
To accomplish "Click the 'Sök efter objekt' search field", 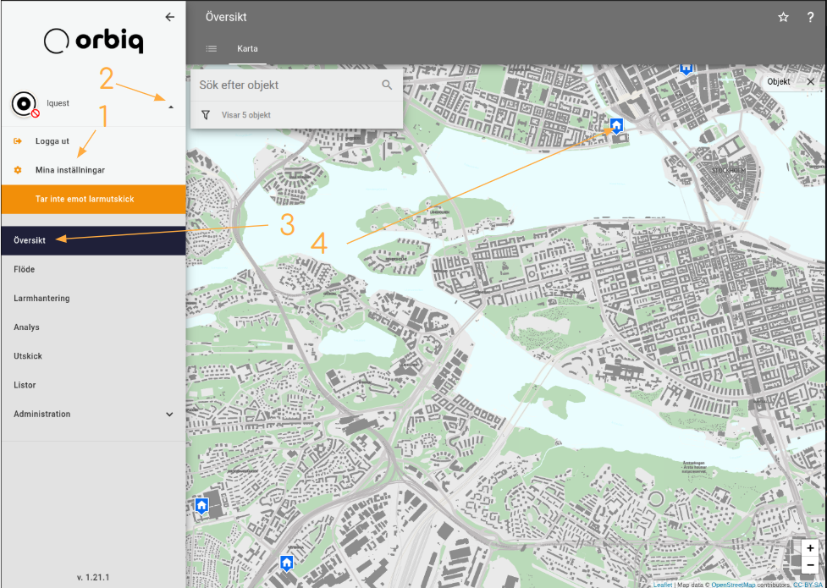I will (x=284, y=85).
